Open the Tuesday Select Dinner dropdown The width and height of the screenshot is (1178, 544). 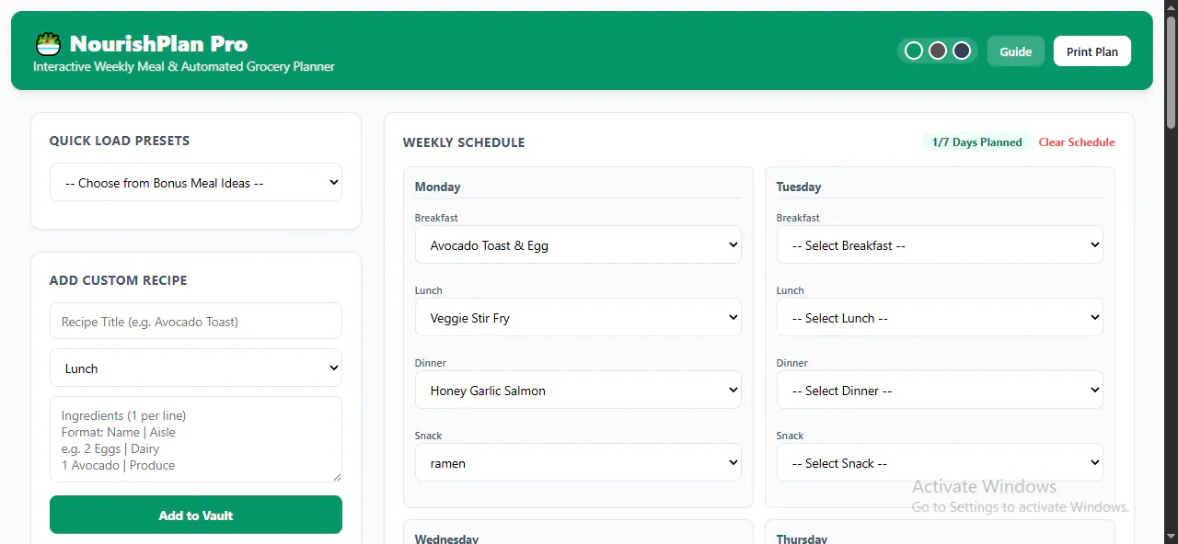tap(940, 391)
